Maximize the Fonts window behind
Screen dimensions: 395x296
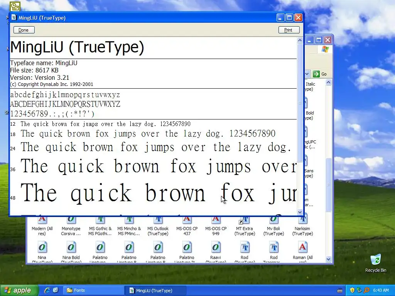coord(319,40)
